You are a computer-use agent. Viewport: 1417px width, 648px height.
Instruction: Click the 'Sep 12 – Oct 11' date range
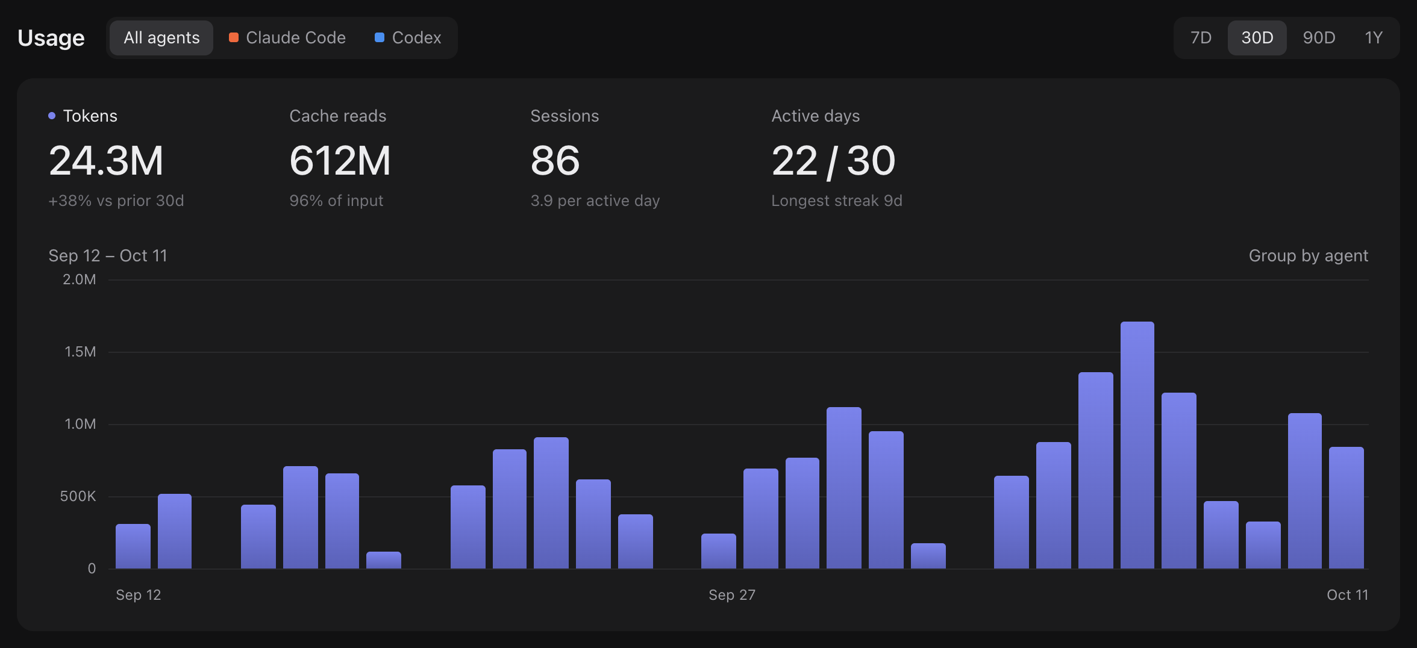coord(108,256)
